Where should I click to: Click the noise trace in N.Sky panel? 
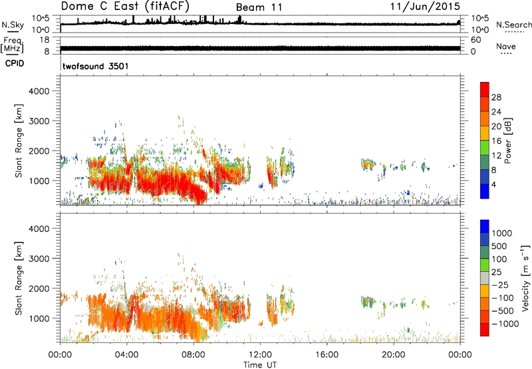[x=260, y=23]
